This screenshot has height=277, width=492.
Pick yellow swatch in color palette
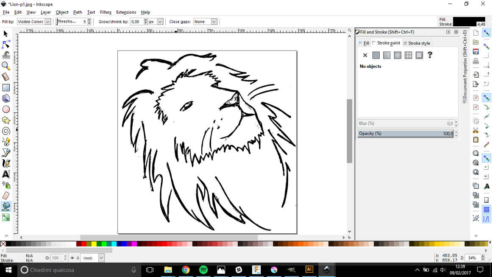[94, 244]
